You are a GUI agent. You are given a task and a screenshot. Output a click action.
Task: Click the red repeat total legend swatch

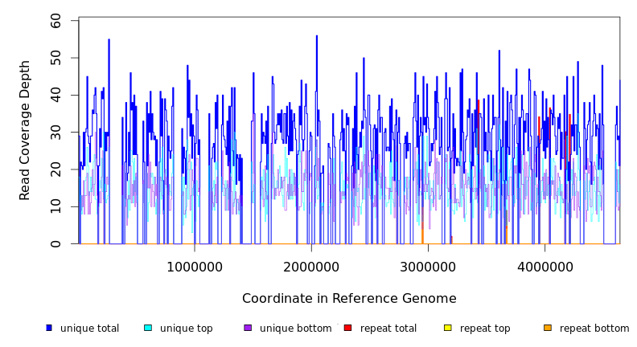[x=347, y=328]
